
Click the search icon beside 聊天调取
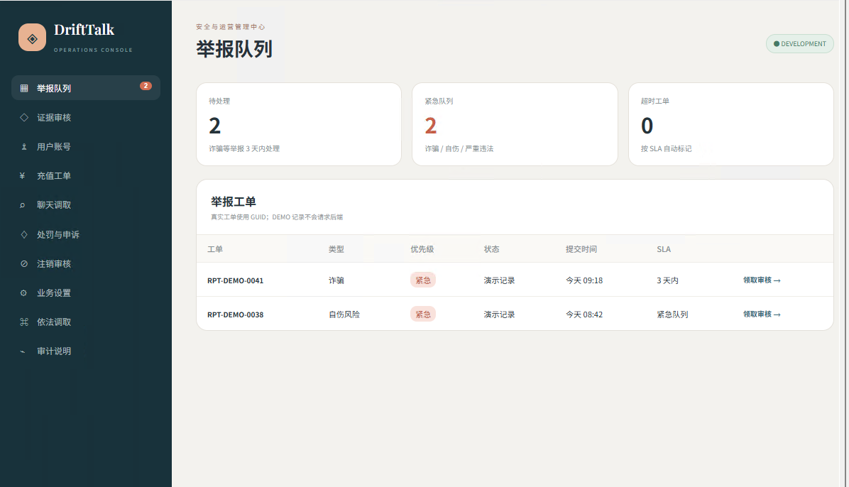pyautogui.click(x=22, y=204)
